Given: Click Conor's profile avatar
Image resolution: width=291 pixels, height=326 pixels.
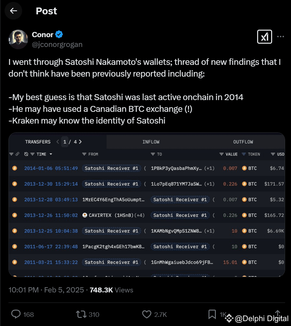Looking at the screenshot, I should [18, 39].
